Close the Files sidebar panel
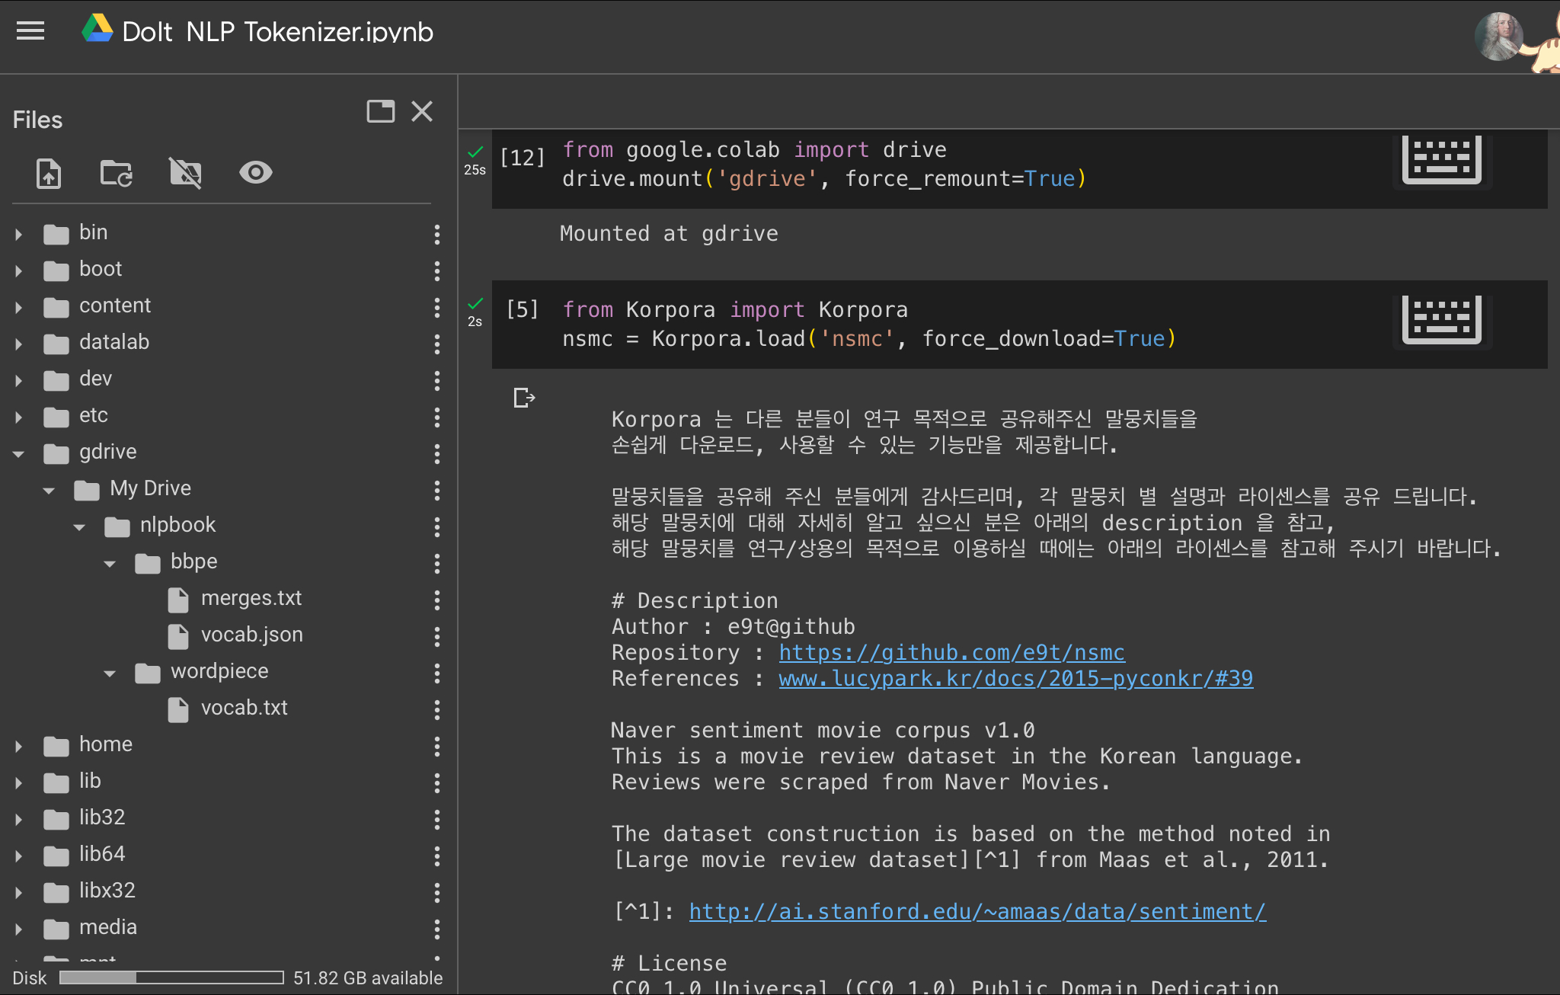Screen dimensions: 1560x995 [x=422, y=111]
